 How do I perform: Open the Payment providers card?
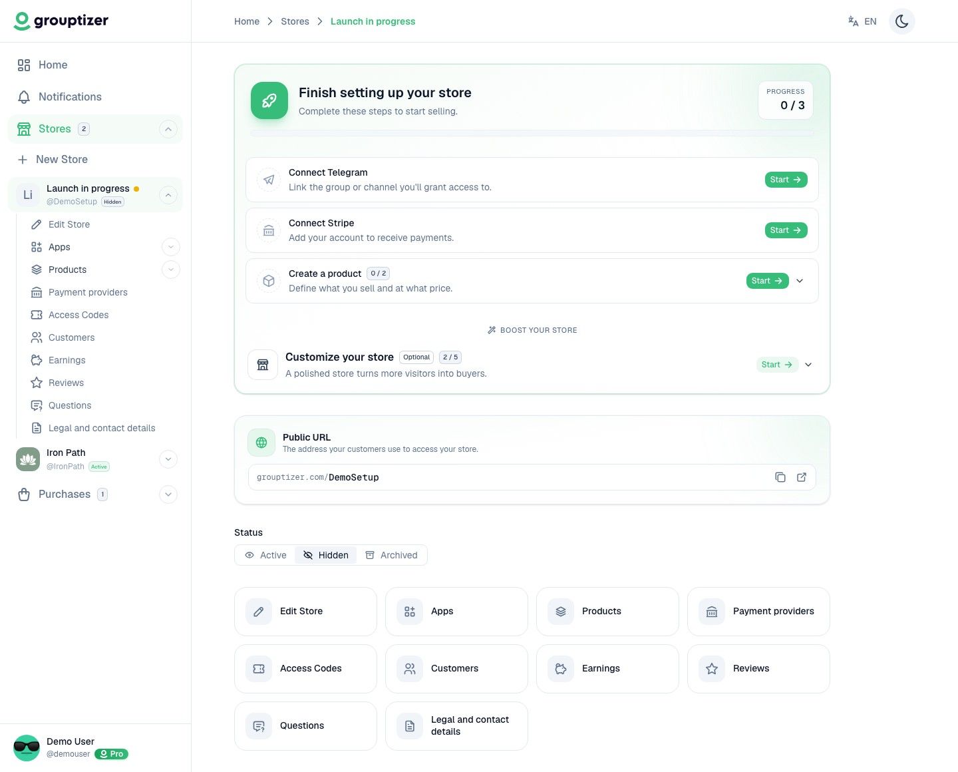(x=758, y=612)
